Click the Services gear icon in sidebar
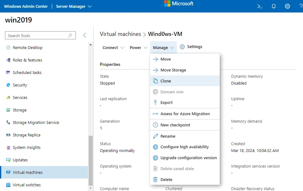The image size is (303, 191). coord(8,97)
